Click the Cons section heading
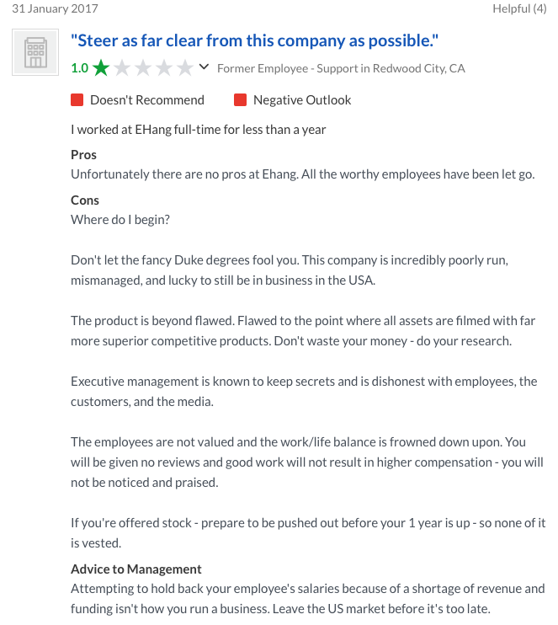 85,200
